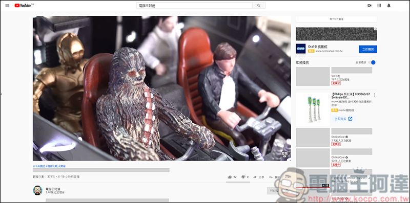Screen dimensions: 410x203
Task: Open the Philips toothbrush heads thumbnail
Action: pos(313,109)
